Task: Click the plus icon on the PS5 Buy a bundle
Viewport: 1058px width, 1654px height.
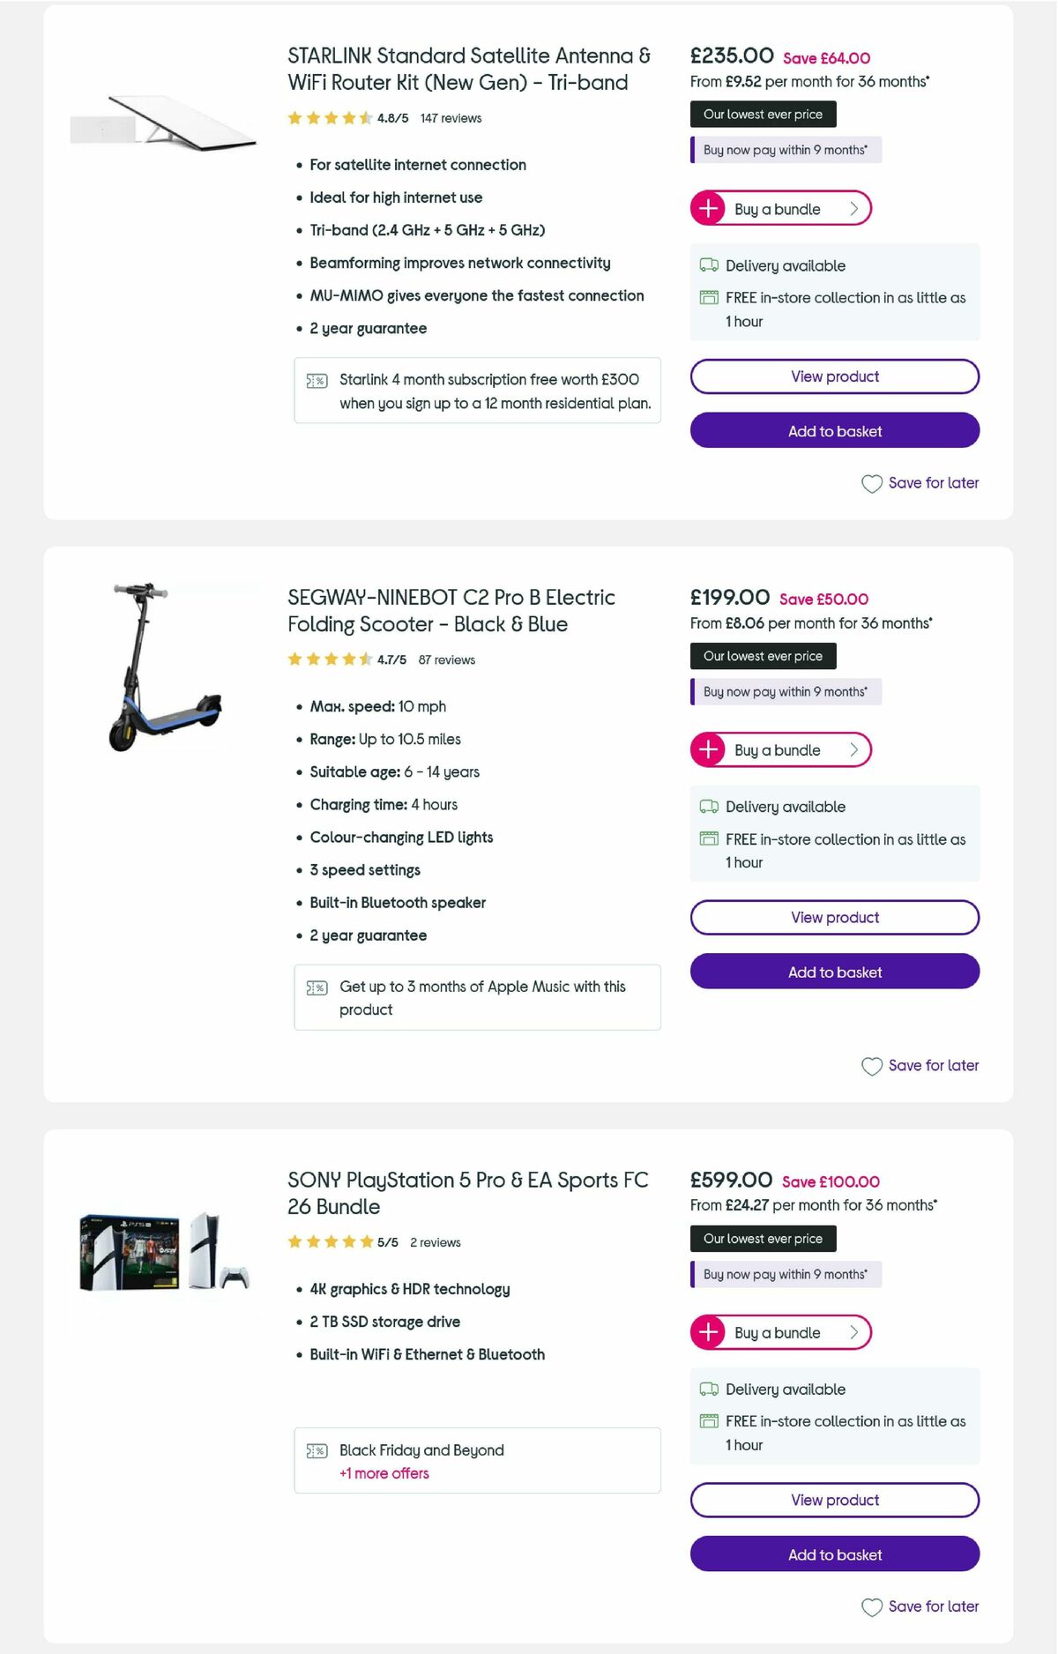Action: coord(709,1332)
